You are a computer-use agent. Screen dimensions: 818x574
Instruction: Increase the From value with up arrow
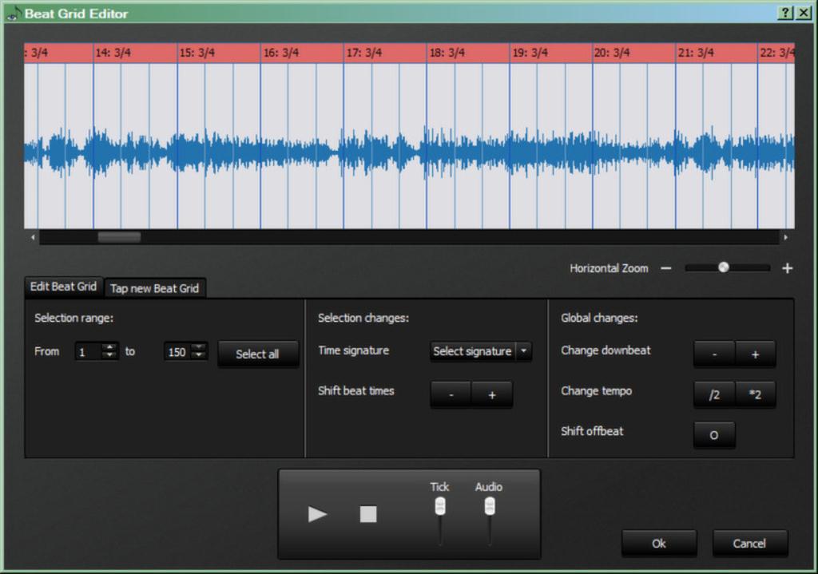pos(110,347)
